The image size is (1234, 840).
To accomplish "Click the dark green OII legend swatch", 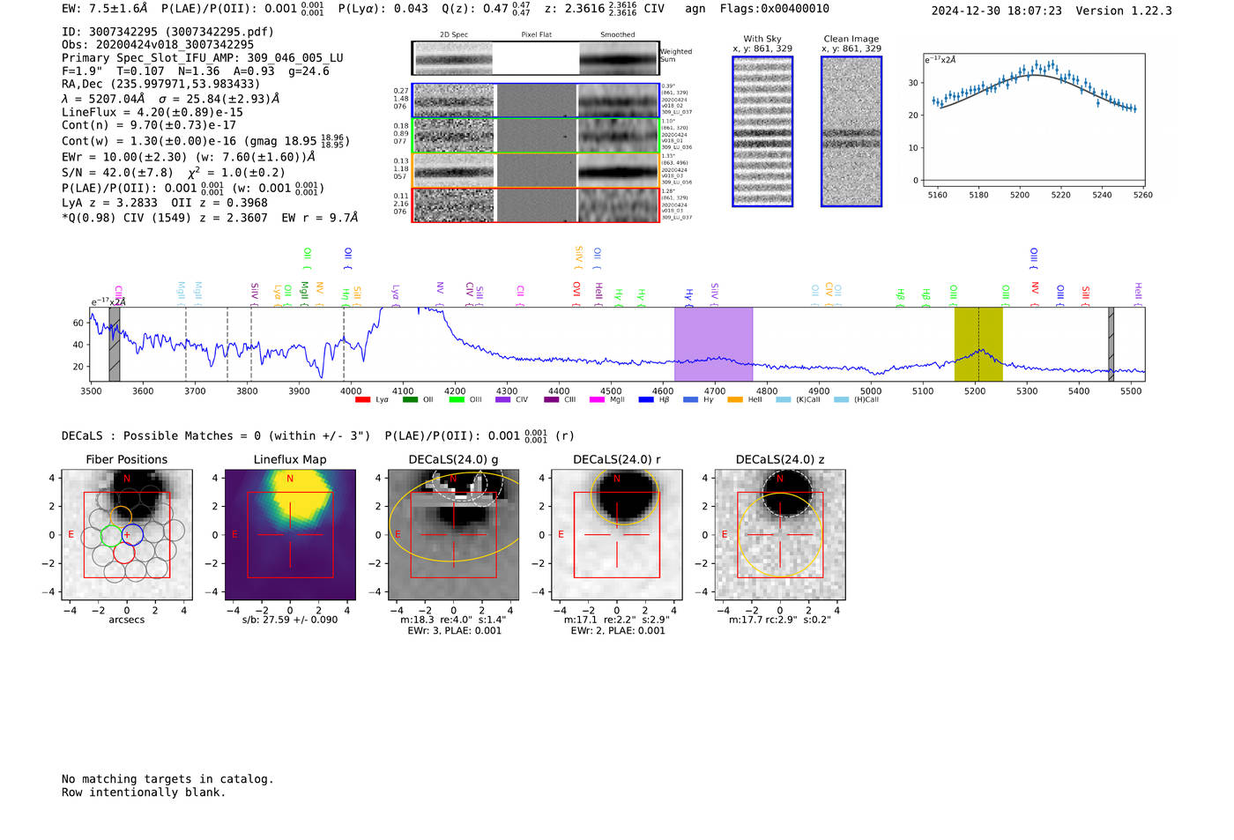I will (410, 400).
